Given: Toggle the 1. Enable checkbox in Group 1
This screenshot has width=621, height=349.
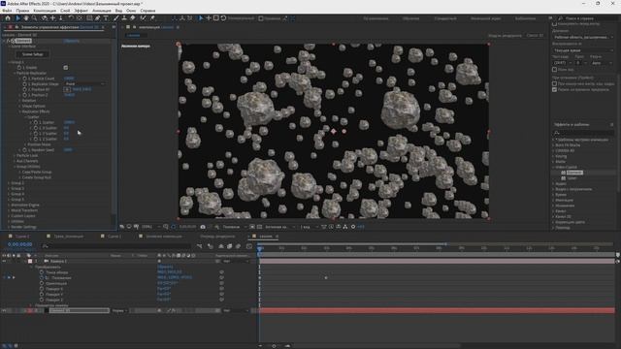Looking at the screenshot, I should pos(66,68).
